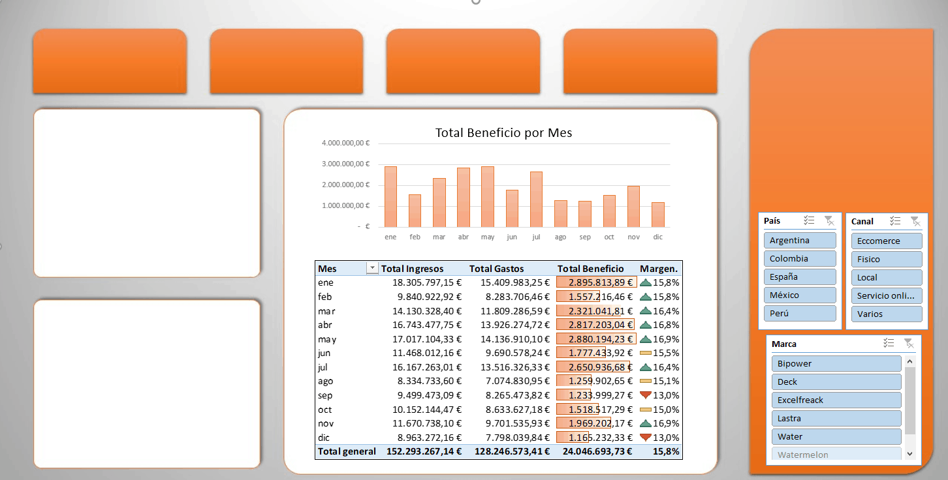Open the Mes column filter dropdown
The width and height of the screenshot is (948, 480).
click(372, 268)
